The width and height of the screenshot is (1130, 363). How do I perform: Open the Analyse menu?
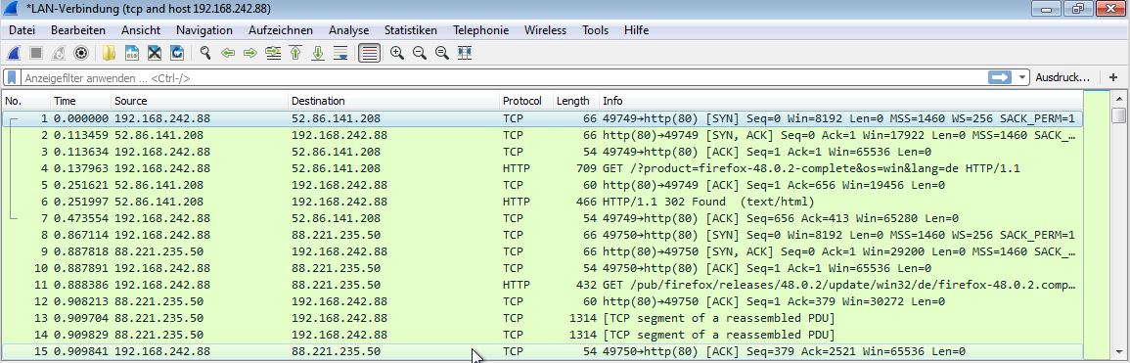[349, 30]
